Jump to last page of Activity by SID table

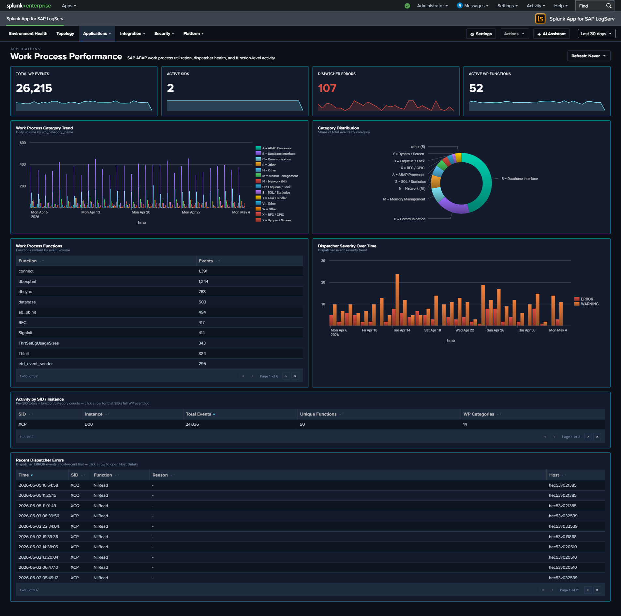coord(597,437)
